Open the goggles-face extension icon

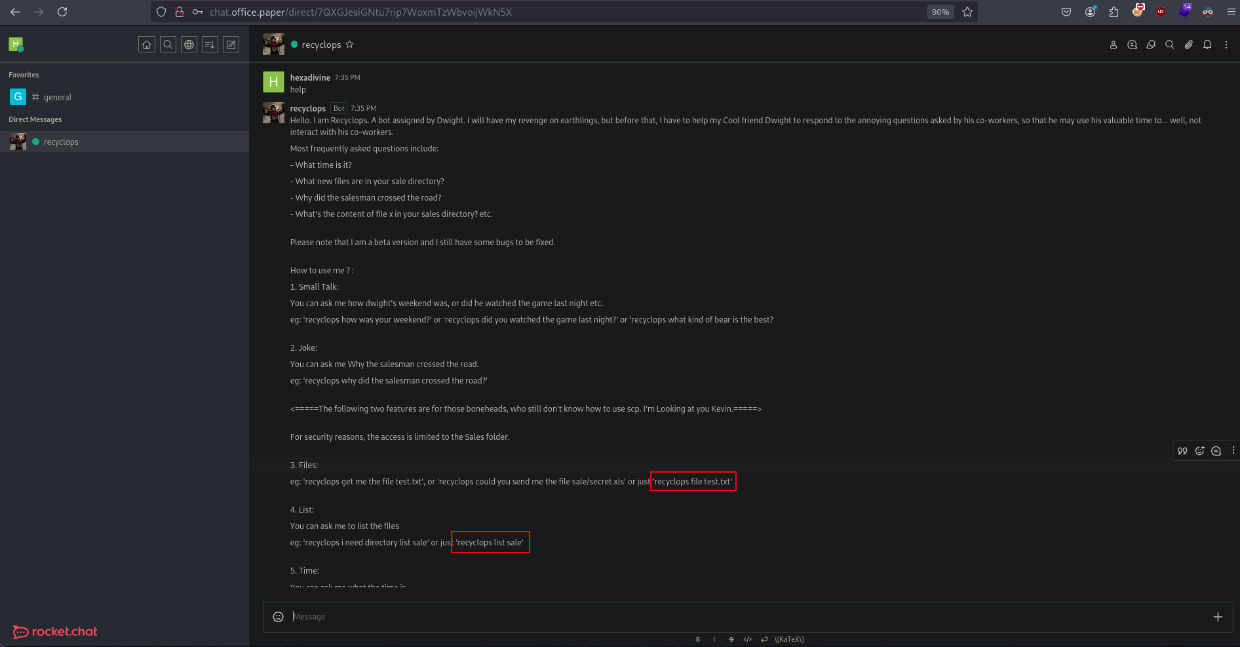(x=1208, y=12)
